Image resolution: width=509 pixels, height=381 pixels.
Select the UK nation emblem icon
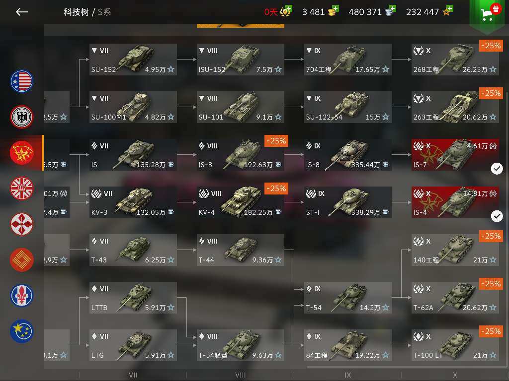click(x=21, y=188)
